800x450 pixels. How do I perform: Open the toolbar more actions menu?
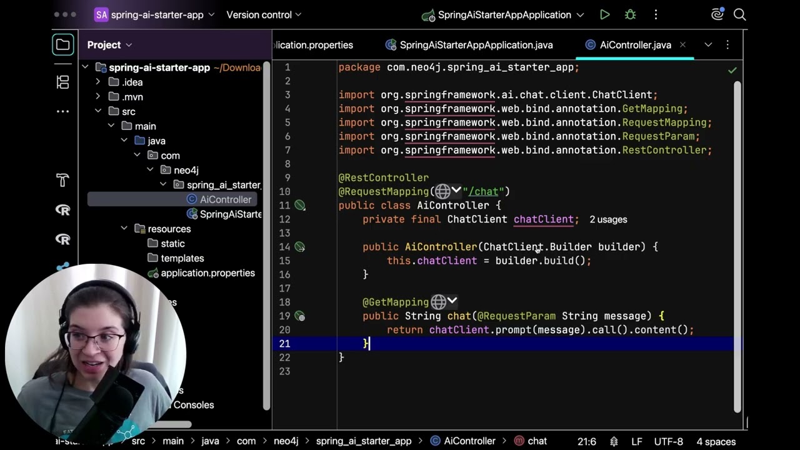pos(656,14)
